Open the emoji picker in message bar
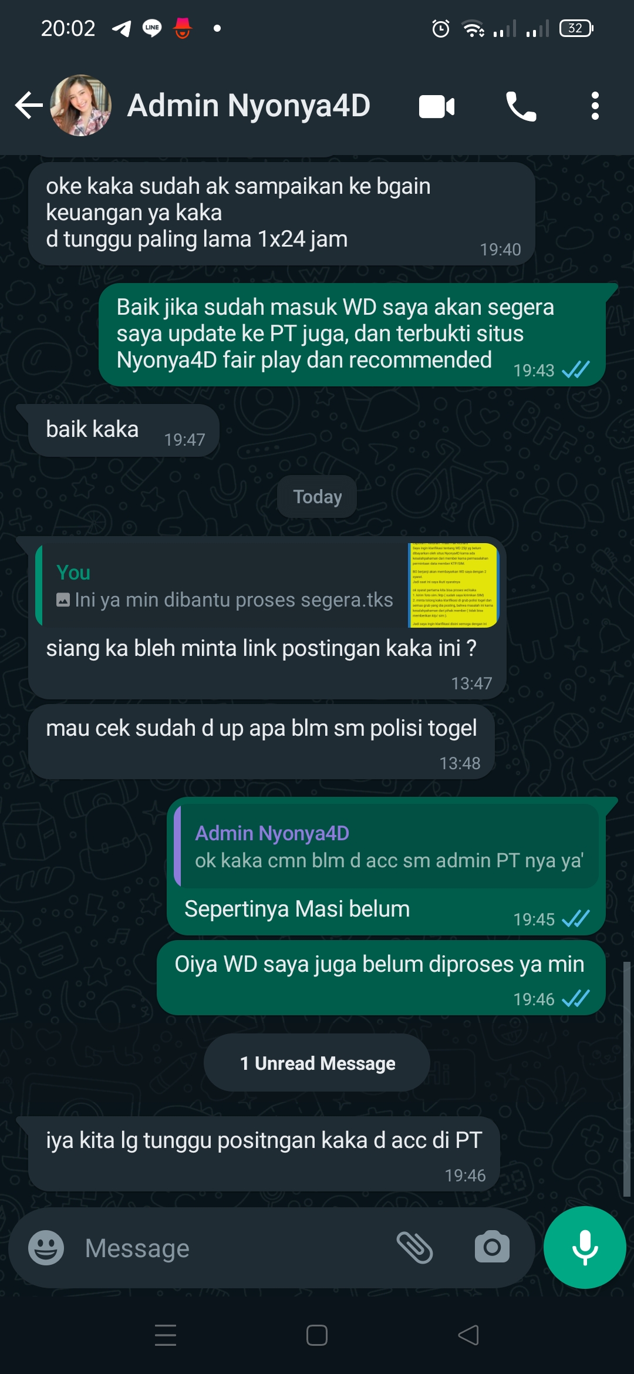634x1374 pixels. pos(46,1247)
